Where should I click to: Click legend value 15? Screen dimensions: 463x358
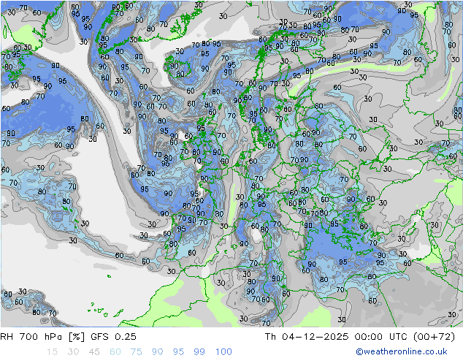tap(52, 352)
